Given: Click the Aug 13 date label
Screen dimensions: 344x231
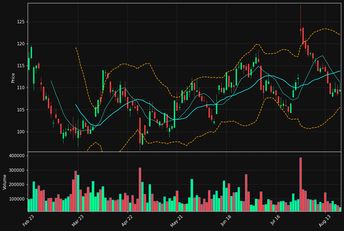Looking at the screenshot, I should tap(325, 221).
